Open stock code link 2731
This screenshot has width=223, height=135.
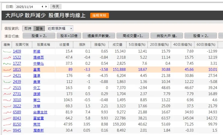[17, 94]
